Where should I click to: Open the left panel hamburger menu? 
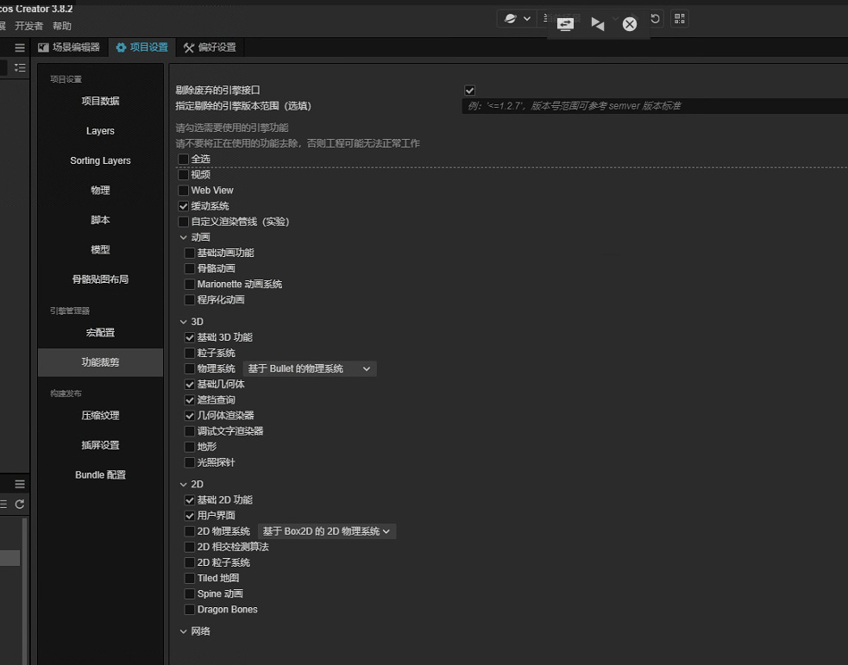click(20, 47)
